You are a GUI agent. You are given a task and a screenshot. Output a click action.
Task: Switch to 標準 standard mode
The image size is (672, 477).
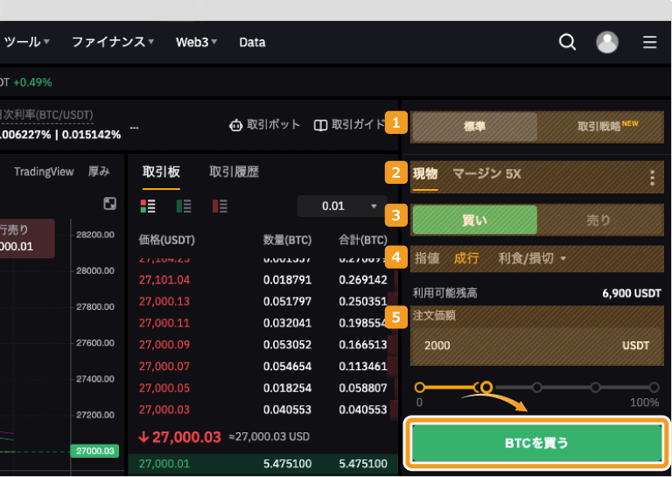pos(474,127)
